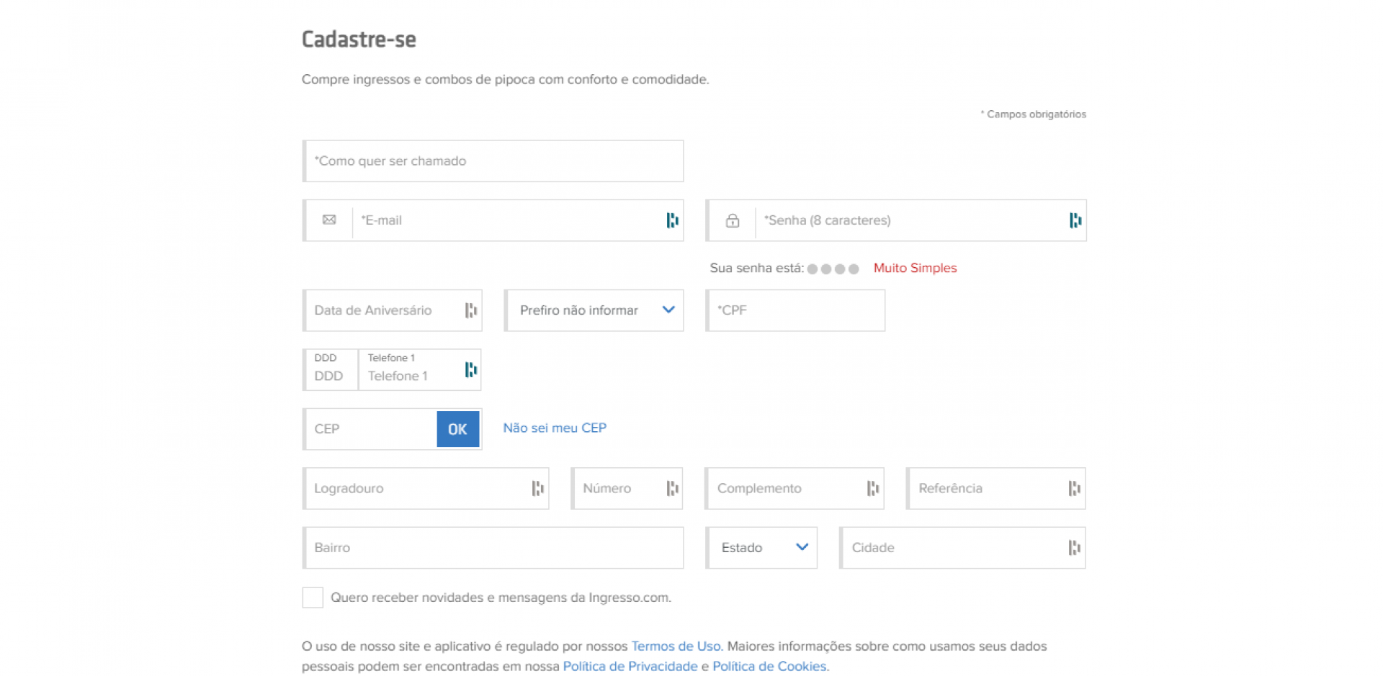Image resolution: width=1383 pixels, height=676 pixels.
Task: Click the autofill icon in Referência field
Action: [1074, 489]
